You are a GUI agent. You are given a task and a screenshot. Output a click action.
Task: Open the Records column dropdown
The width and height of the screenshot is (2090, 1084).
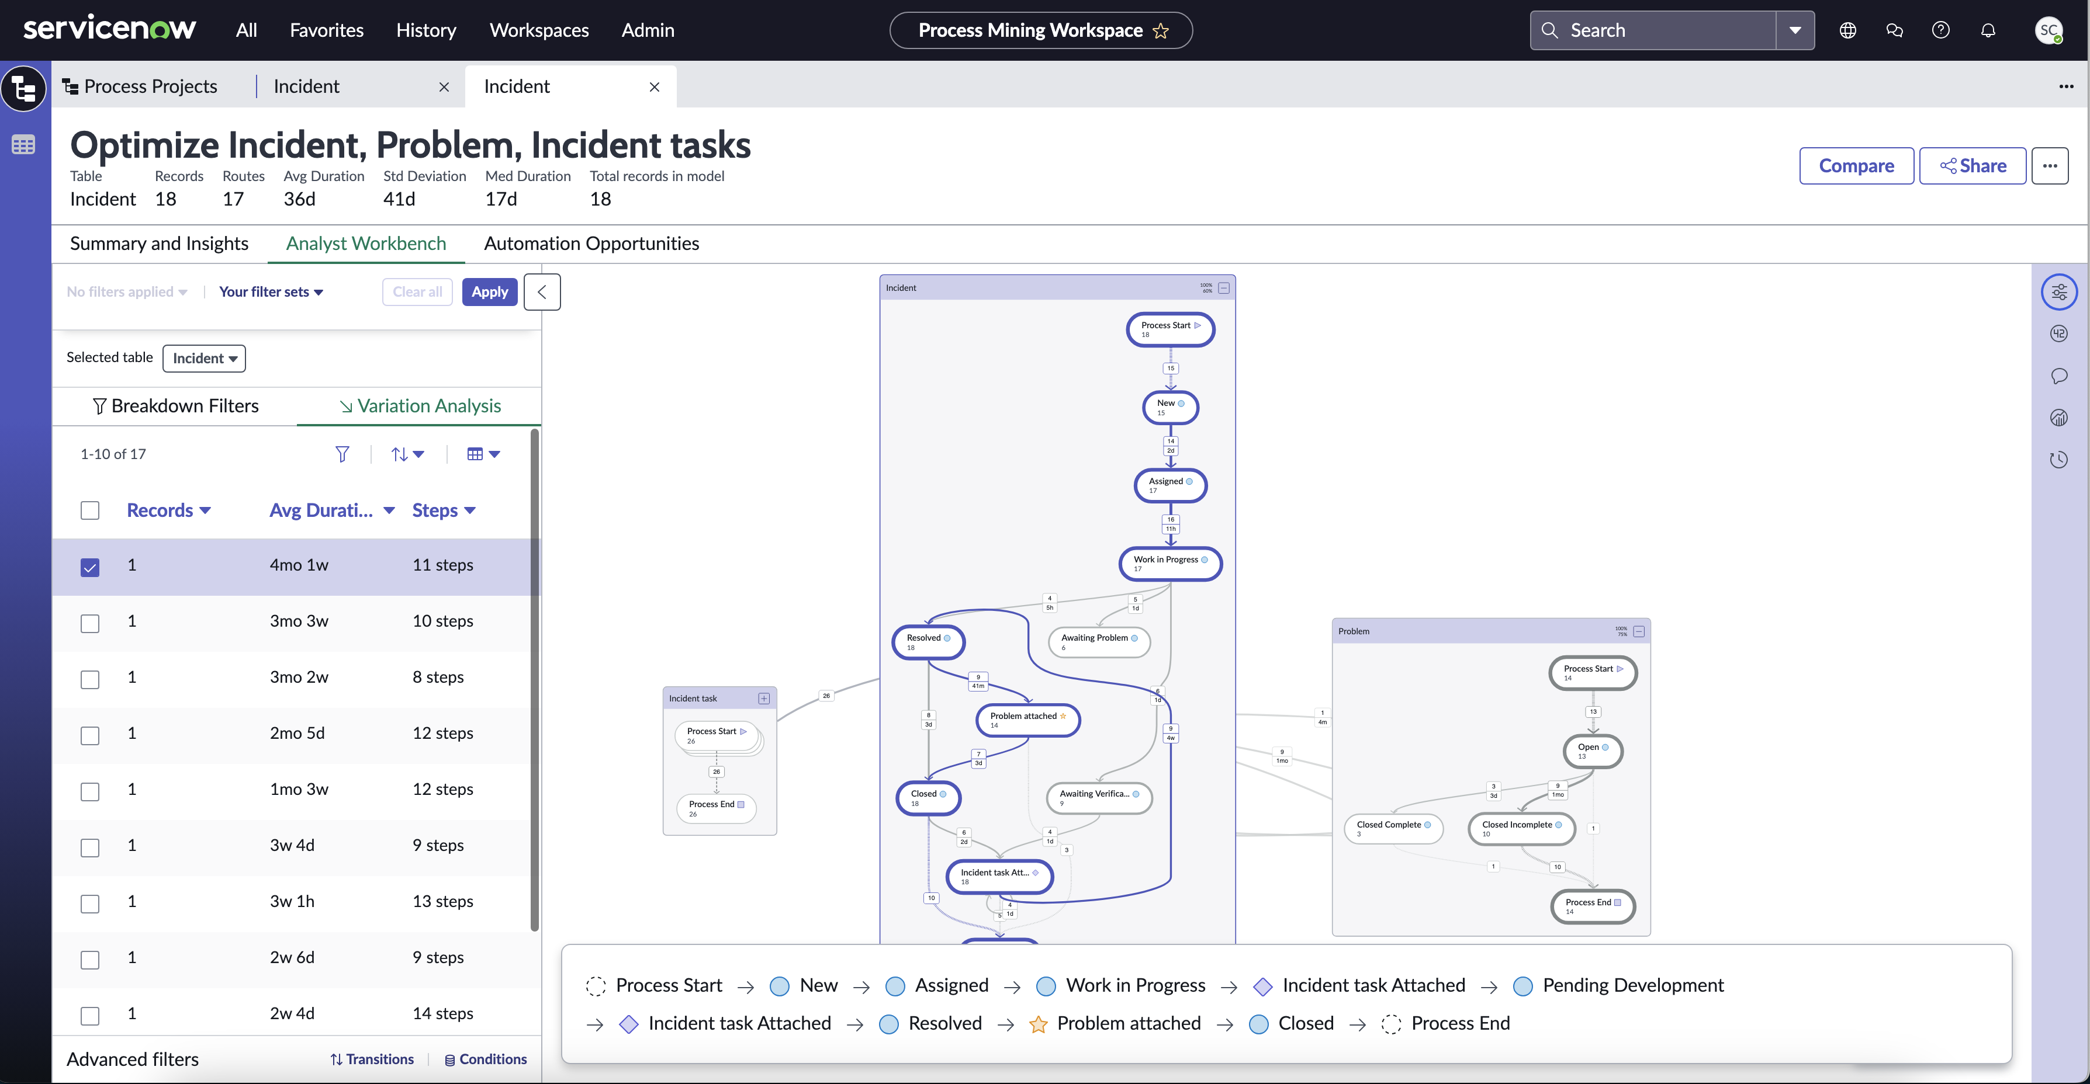pyautogui.click(x=205, y=511)
